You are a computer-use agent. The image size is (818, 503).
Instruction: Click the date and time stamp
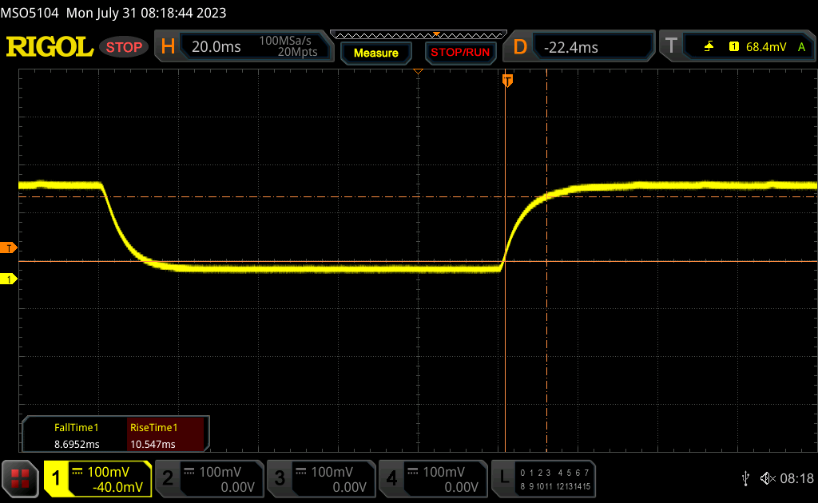point(146,13)
